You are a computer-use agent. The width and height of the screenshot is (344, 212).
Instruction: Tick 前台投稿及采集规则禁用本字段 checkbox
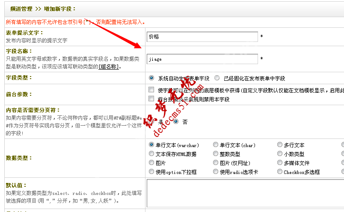pos(151,99)
